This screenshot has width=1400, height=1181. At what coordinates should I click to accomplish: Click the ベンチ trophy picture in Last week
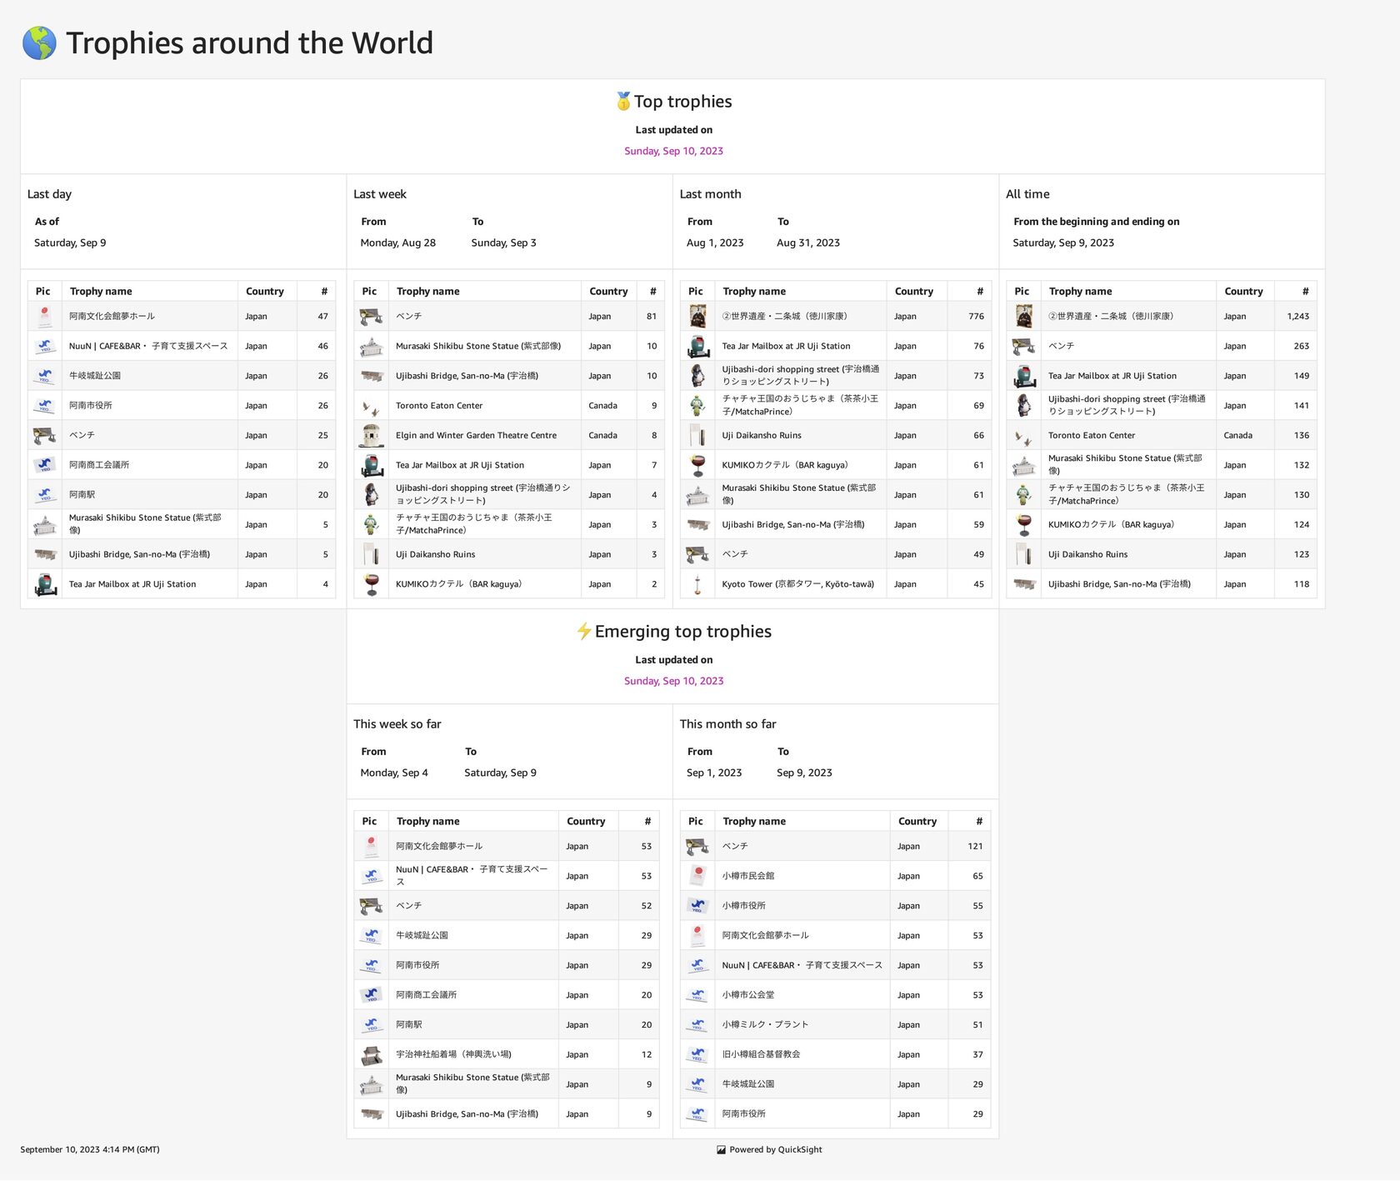click(371, 316)
